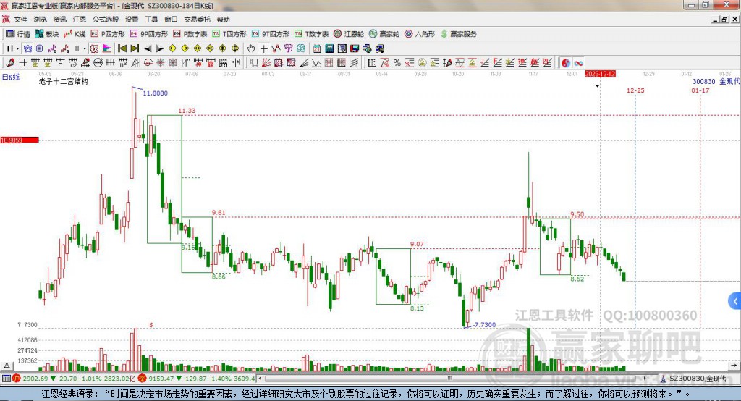
Task: Jump to last bar with skip-forward icon
Action: 135,48
